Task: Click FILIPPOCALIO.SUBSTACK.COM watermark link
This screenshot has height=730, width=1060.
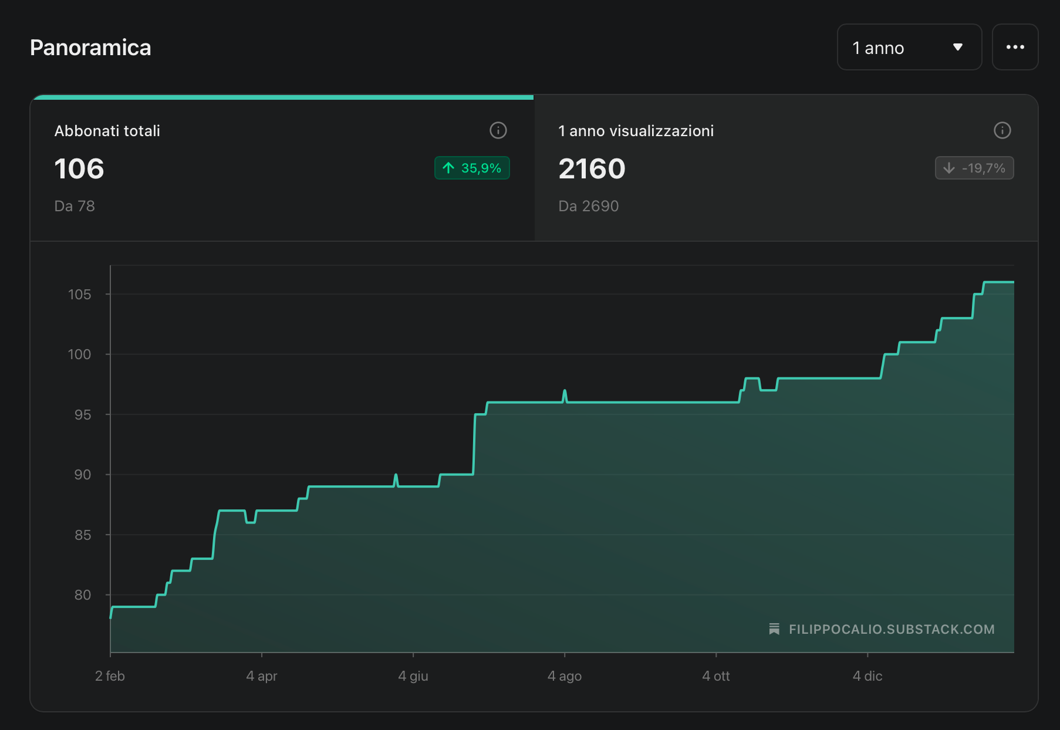Action: (x=892, y=629)
